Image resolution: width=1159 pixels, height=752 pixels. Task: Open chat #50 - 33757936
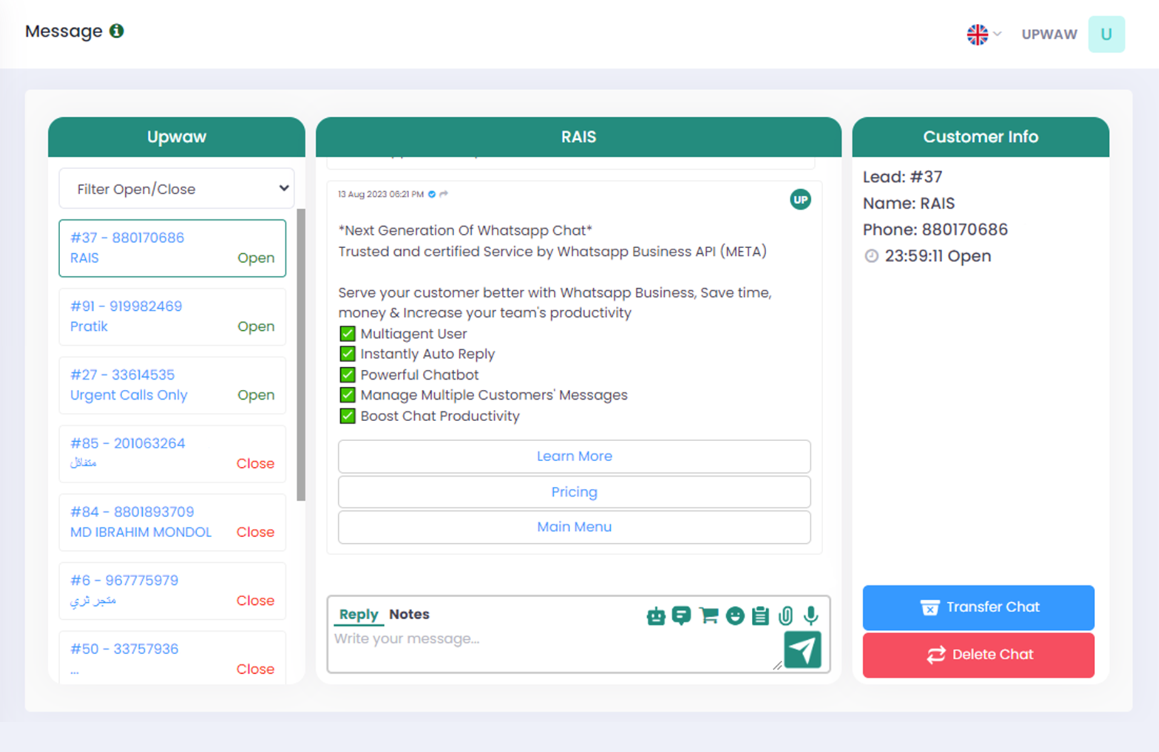point(172,657)
